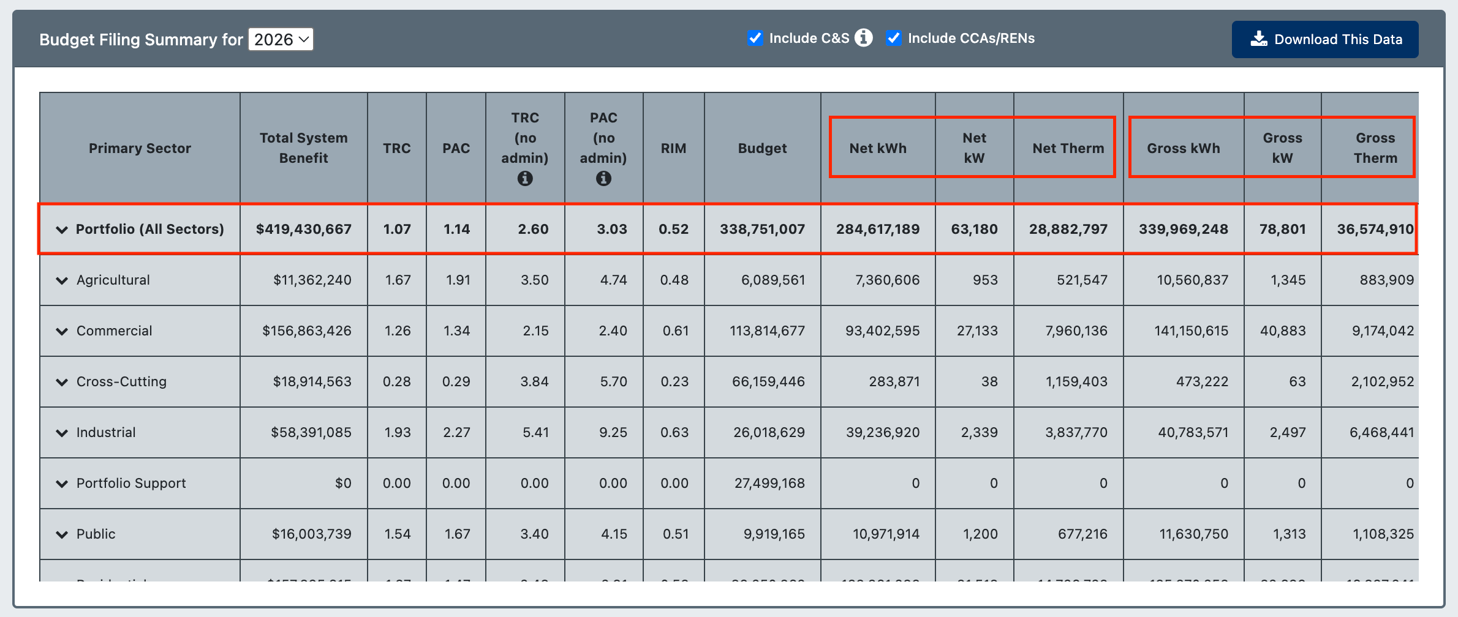
Task: Click the Industrial net therm 3,837,770 cell
Action: [1068, 432]
